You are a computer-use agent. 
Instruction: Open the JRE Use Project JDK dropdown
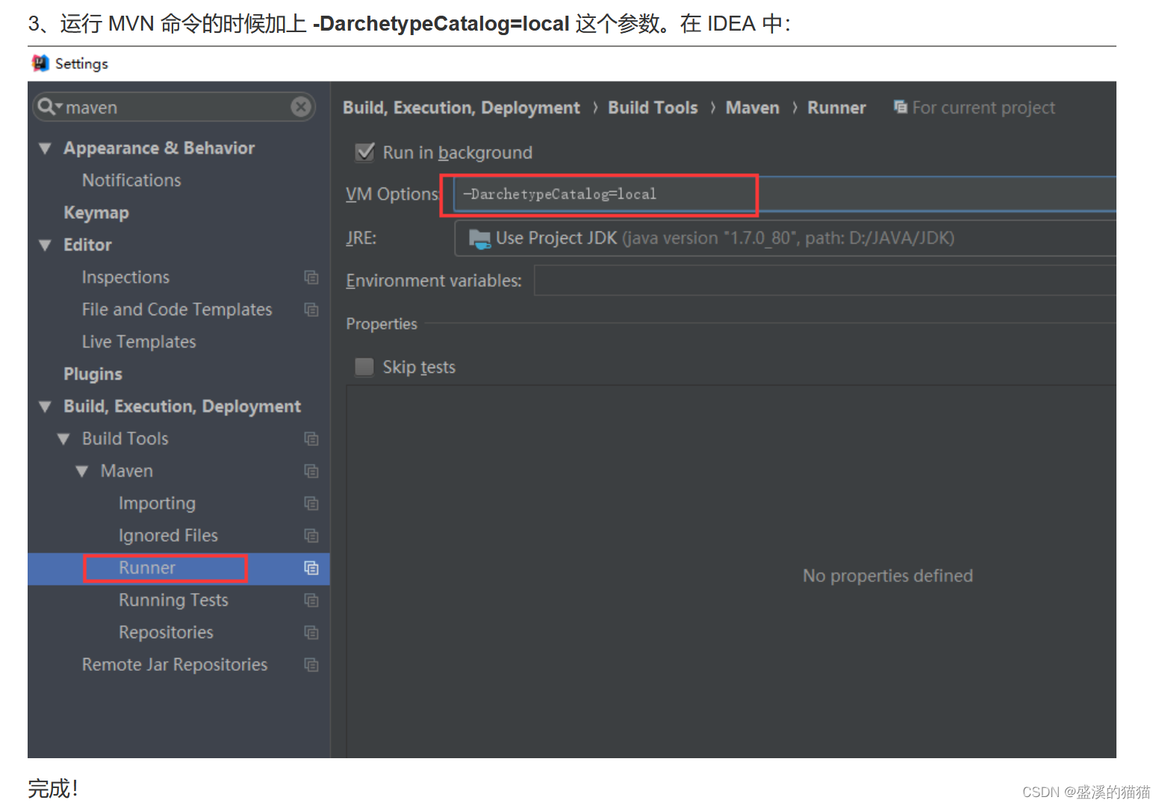785,238
